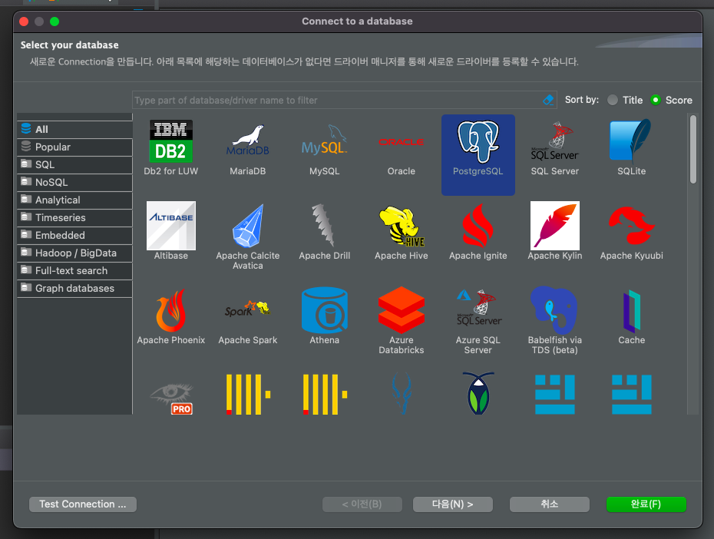The height and width of the screenshot is (539, 714).
Task: Select the Apache Phoenix icon
Action: click(170, 310)
